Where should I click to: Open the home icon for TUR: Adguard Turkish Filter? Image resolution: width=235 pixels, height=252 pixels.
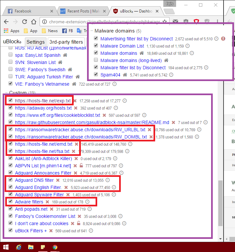tap(78, 77)
